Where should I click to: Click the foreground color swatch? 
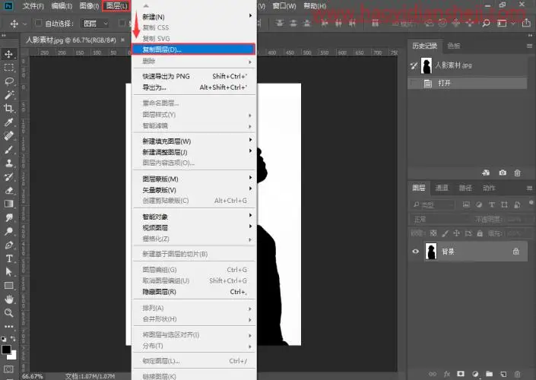click(x=6, y=350)
